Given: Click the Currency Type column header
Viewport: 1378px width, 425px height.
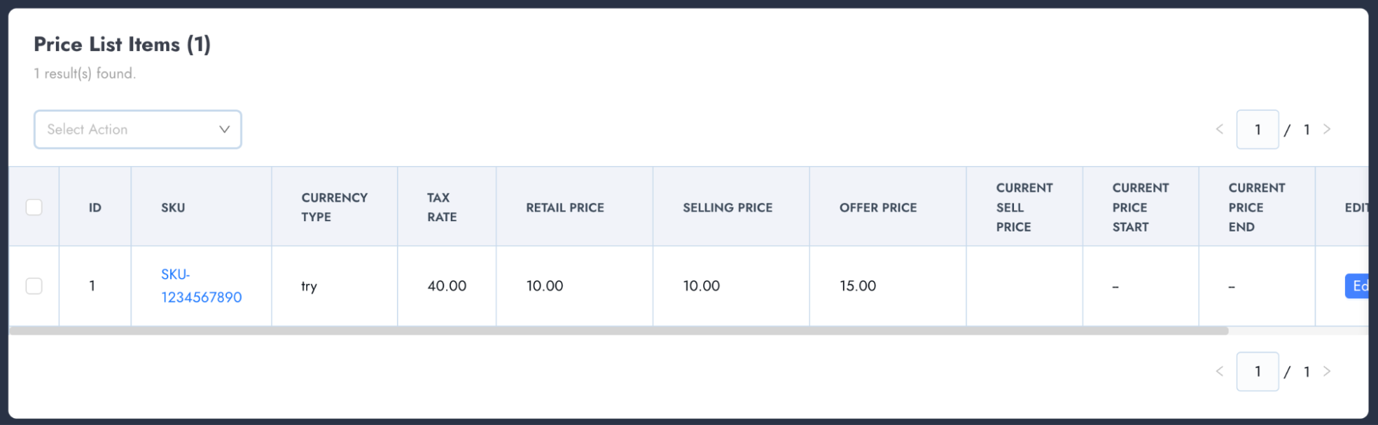Looking at the screenshot, I should 334,207.
